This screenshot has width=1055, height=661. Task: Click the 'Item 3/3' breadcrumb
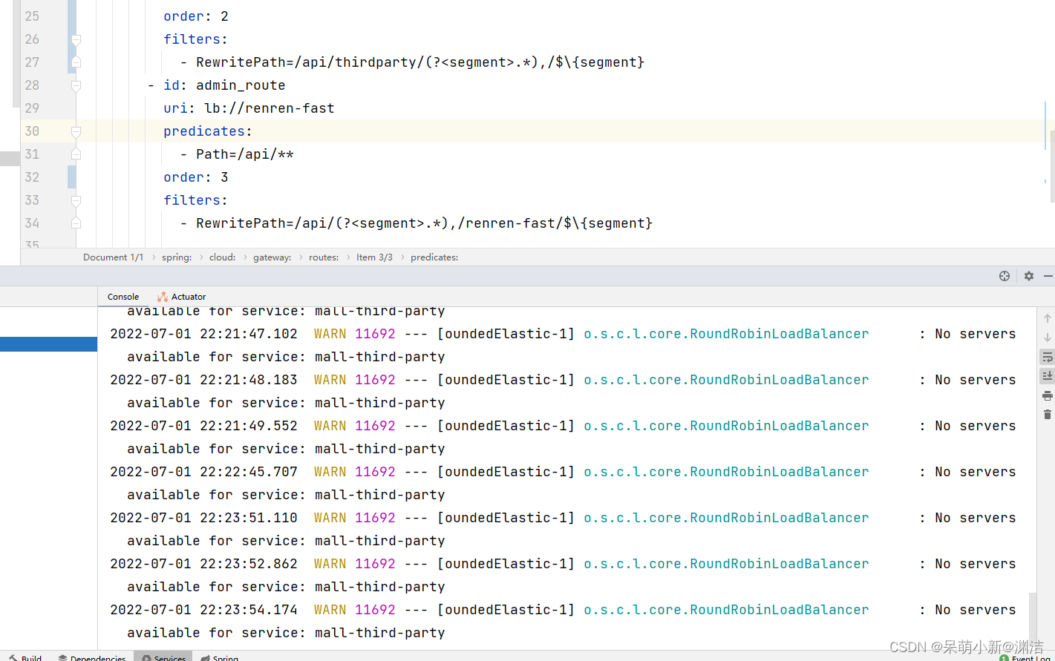click(374, 257)
